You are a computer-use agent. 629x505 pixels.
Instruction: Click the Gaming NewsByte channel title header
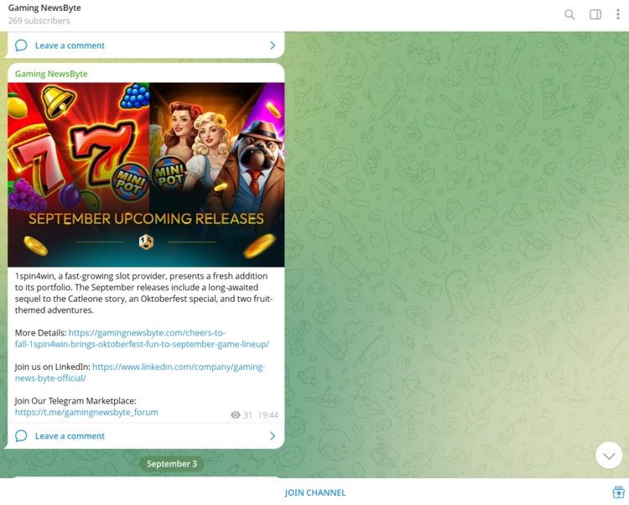[44, 8]
